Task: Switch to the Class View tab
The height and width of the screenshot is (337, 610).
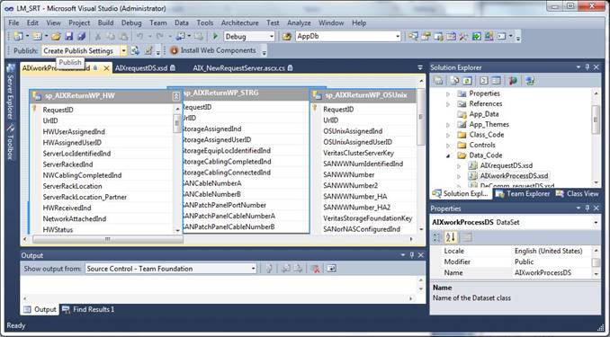Action: pos(577,193)
